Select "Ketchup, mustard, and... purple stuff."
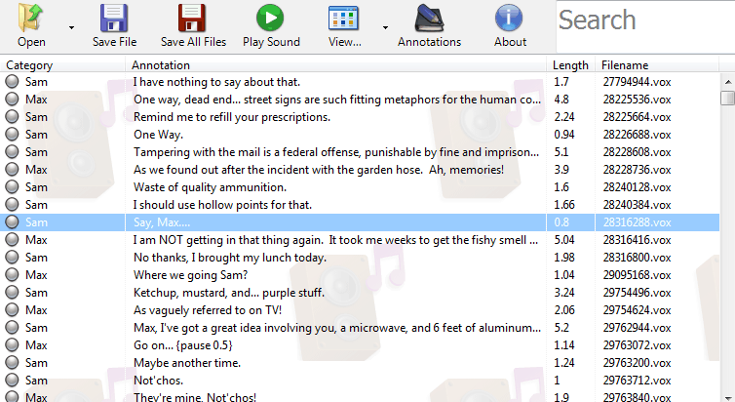Screen dimensions: 735x402 coord(229,293)
